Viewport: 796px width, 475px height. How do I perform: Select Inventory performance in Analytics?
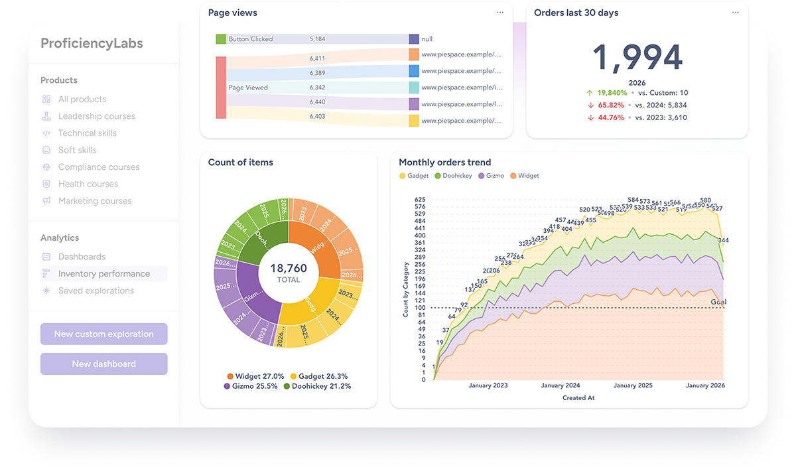click(103, 274)
